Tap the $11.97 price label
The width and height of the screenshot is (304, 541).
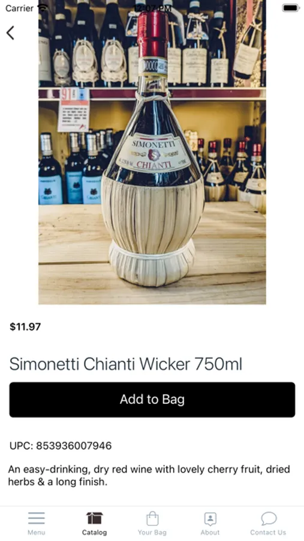[x=25, y=327]
